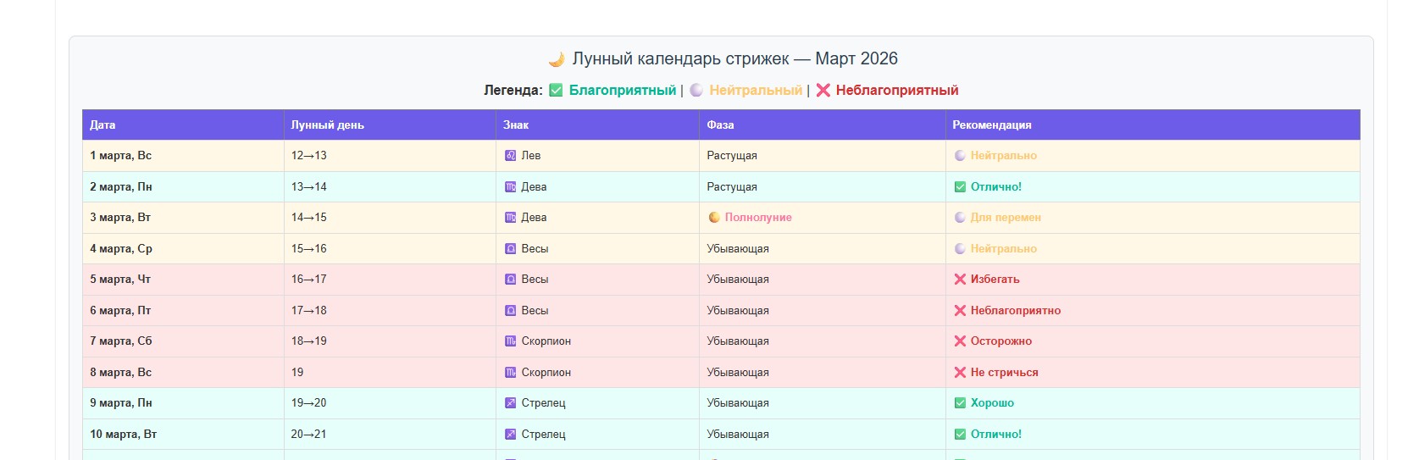Image resolution: width=1419 pixels, height=460 pixels.
Task: Click the red cross icon in the legend
Action: 823,91
